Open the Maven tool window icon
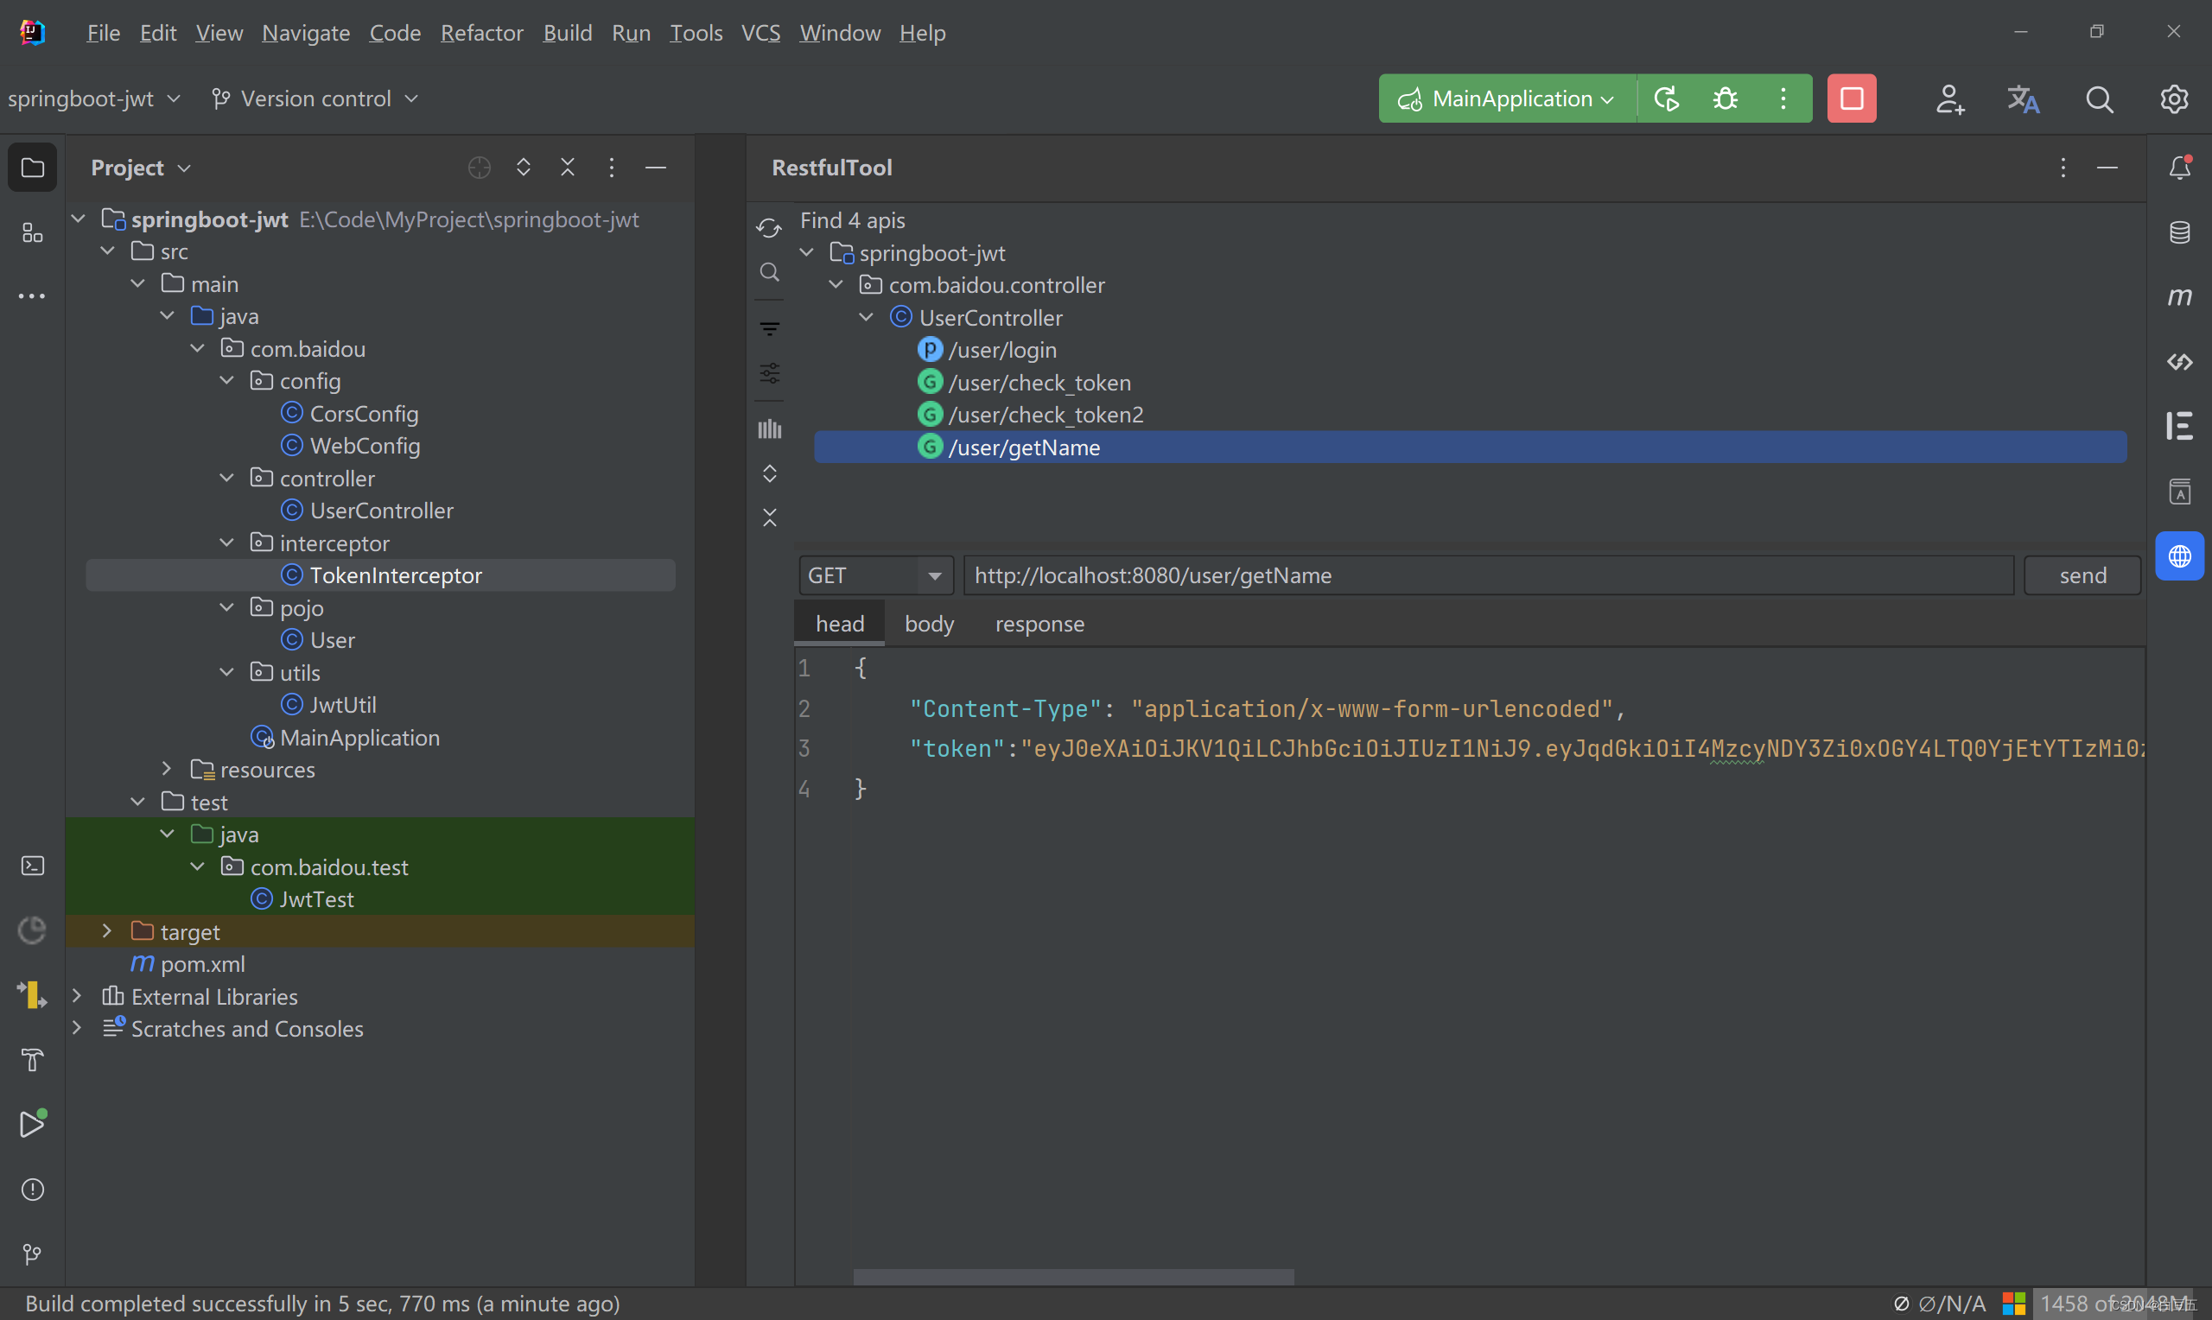The height and width of the screenshot is (1320, 2212). click(2179, 297)
